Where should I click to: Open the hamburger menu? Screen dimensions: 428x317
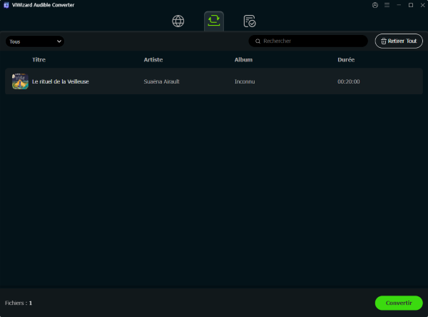(387, 5)
